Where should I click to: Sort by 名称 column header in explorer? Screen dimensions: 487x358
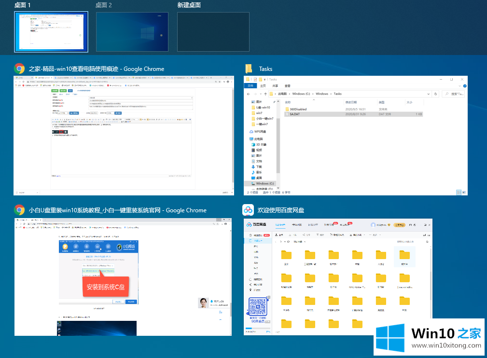coord(288,102)
